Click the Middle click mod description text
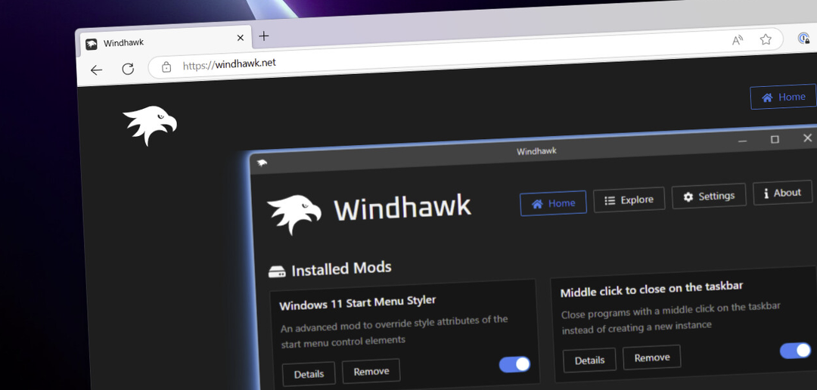The width and height of the screenshot is (817, 390). [x=671, y=317]
